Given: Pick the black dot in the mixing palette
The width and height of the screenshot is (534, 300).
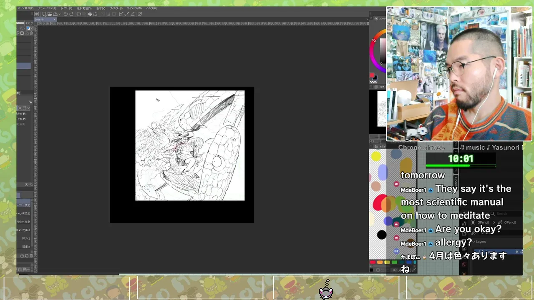Looking at the screenshot, I should 381,235.
